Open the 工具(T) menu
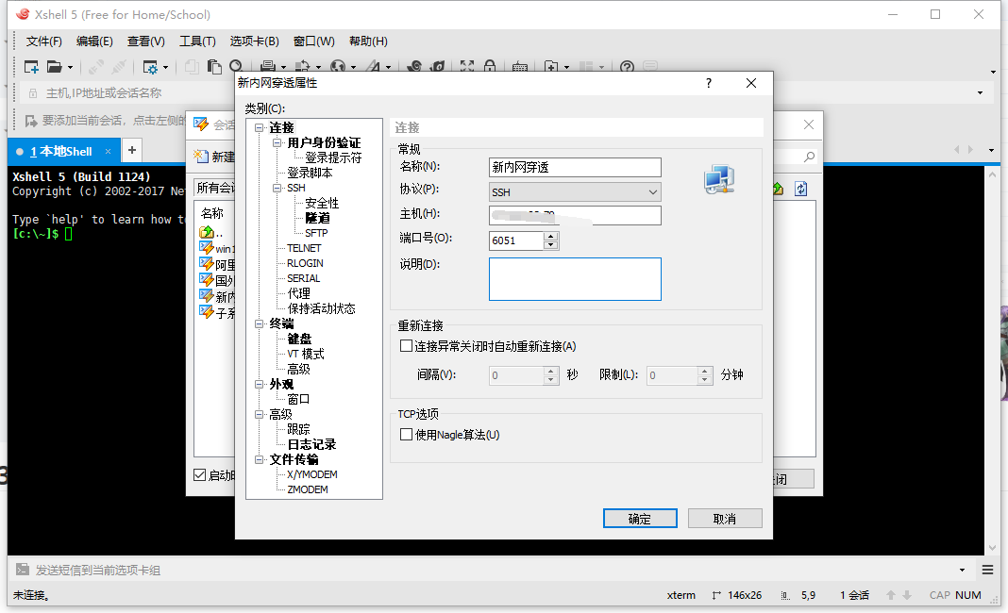 pos(197,41)
